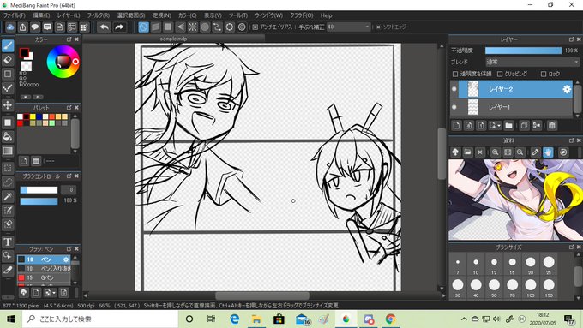
Task: Hide レイヤー1 via its visibility dot
Action: coord(454,107)
